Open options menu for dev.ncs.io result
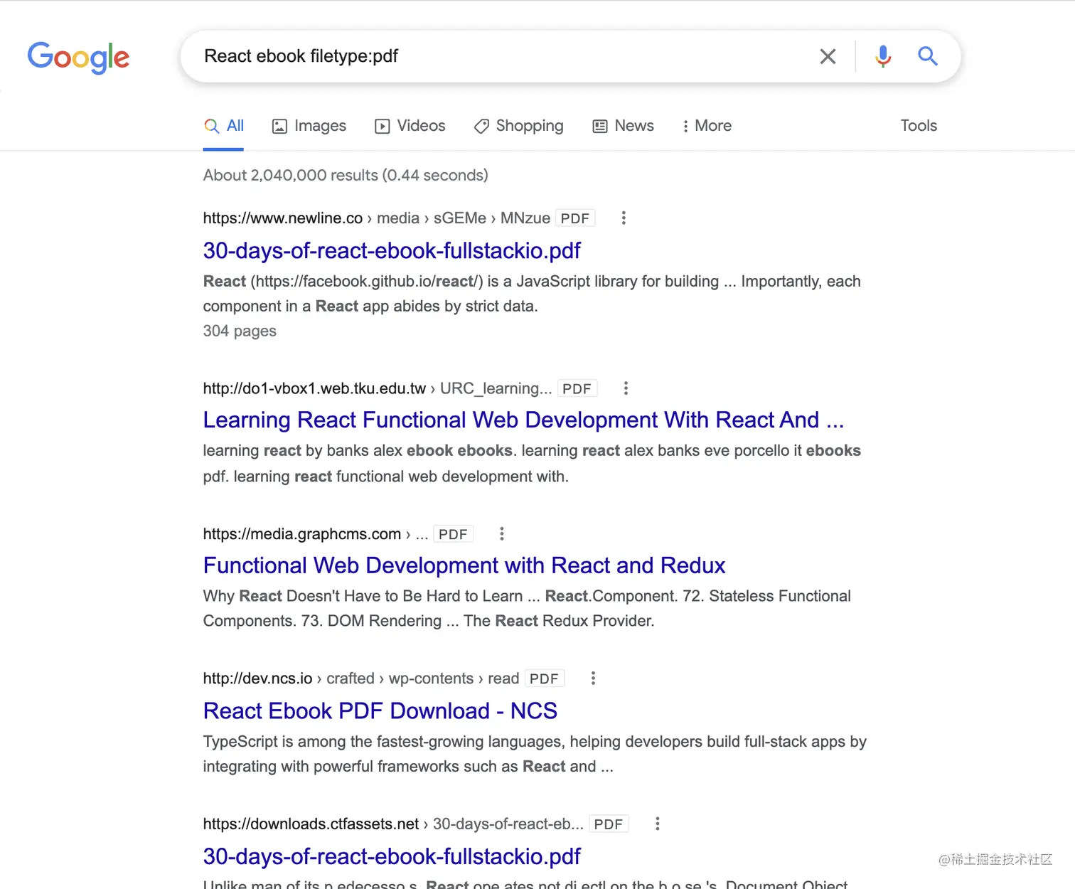 [593, 678]
